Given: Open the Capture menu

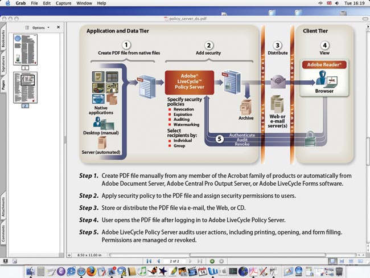Looking at the screenshot, I should click(x=64, y=3).
